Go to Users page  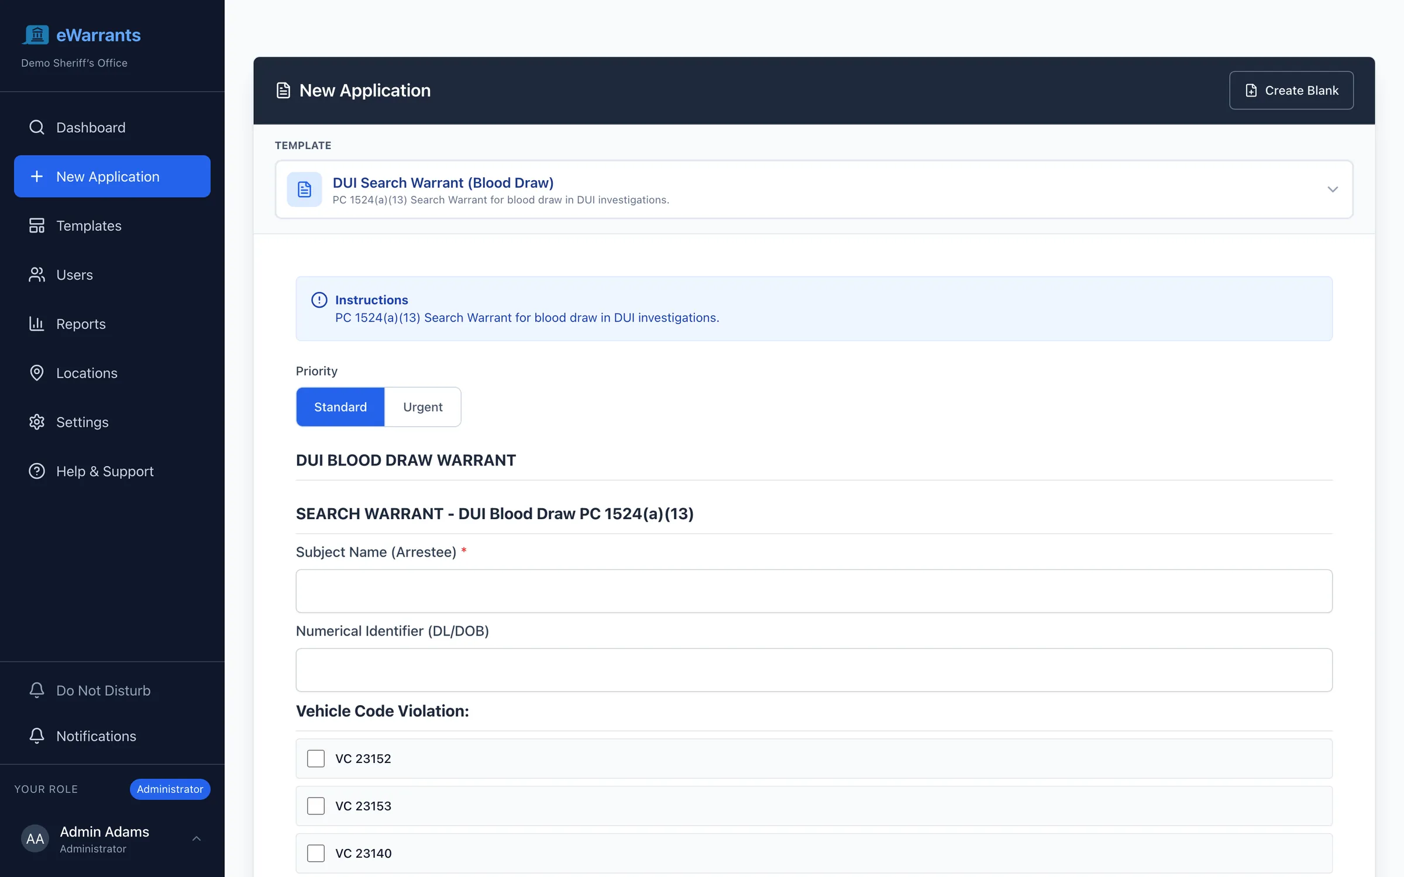pos(112,274)
